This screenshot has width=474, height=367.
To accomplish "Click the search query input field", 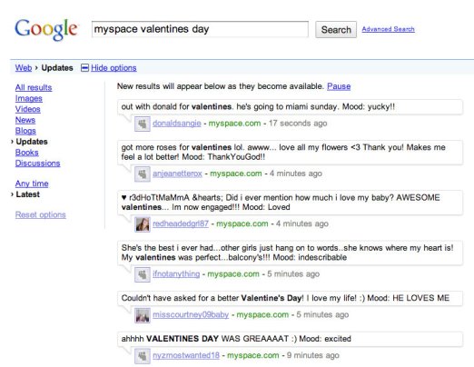I will [x=200, y=29].
